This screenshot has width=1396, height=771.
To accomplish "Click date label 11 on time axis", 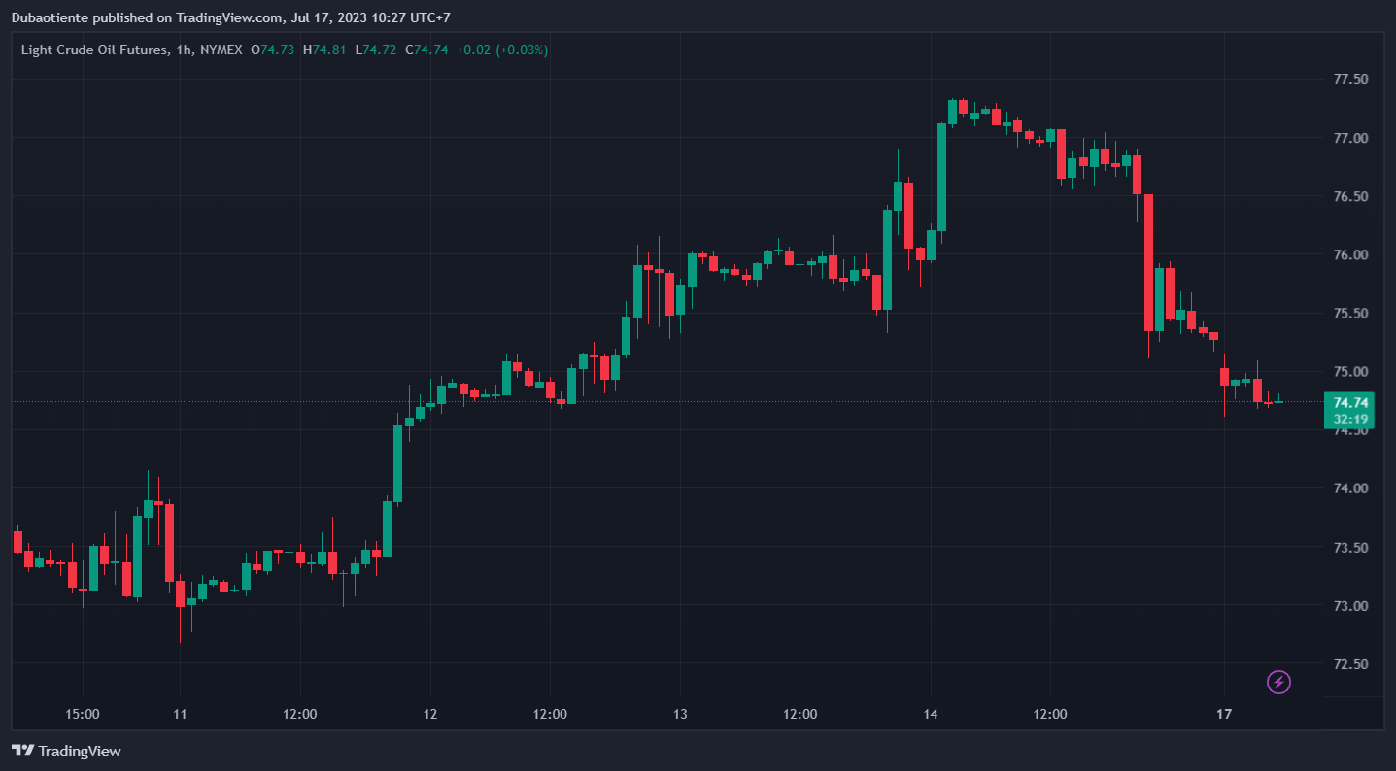I will pos(180,715).
